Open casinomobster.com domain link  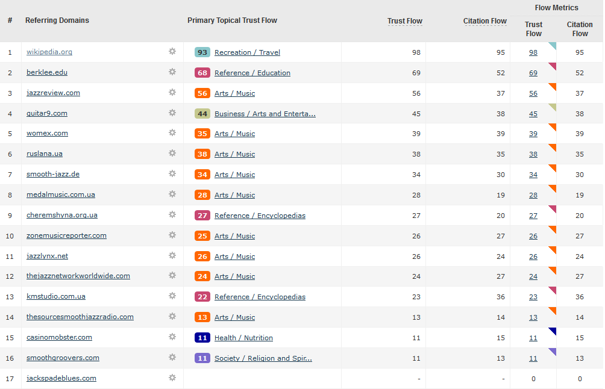point(59,337)
